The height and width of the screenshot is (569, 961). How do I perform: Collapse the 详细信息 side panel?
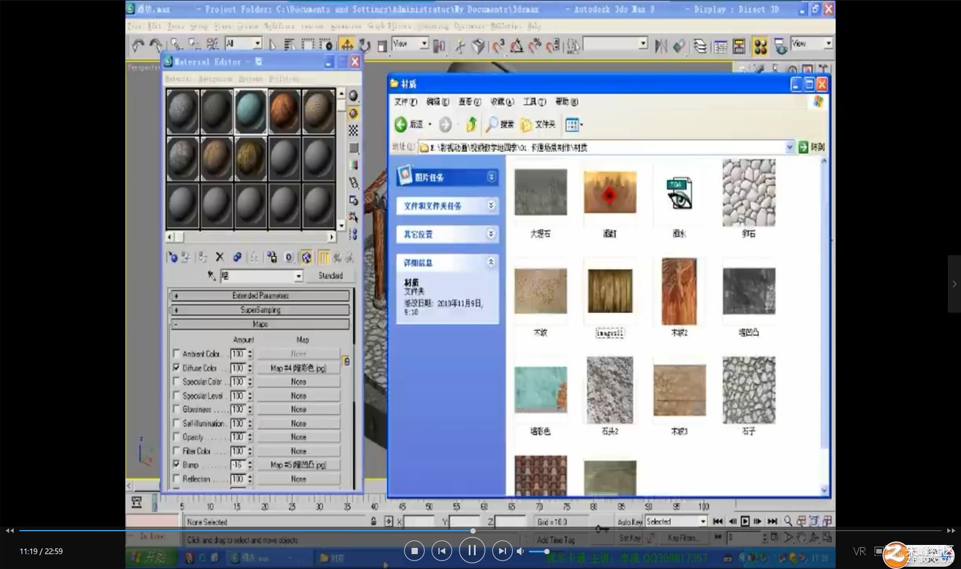point(491,262)
